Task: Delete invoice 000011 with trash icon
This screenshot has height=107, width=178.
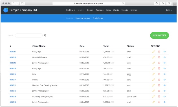Action: pyautogui.click(x=159, y=85)
